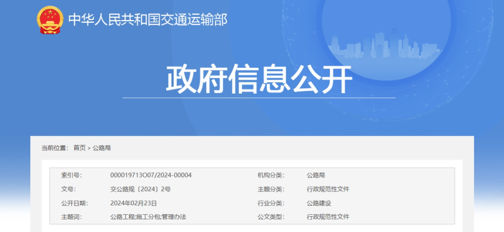Click the 当前位置 breadcrumb label
This screenshot has width=504, height=232.
pos(55,148)
